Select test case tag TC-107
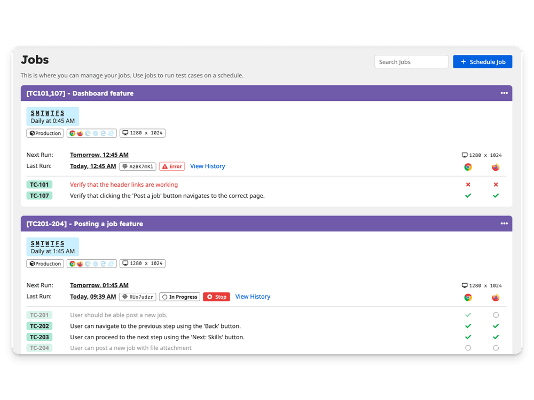The height and width of the screenshot is (400, 534). tap(39, 196)
